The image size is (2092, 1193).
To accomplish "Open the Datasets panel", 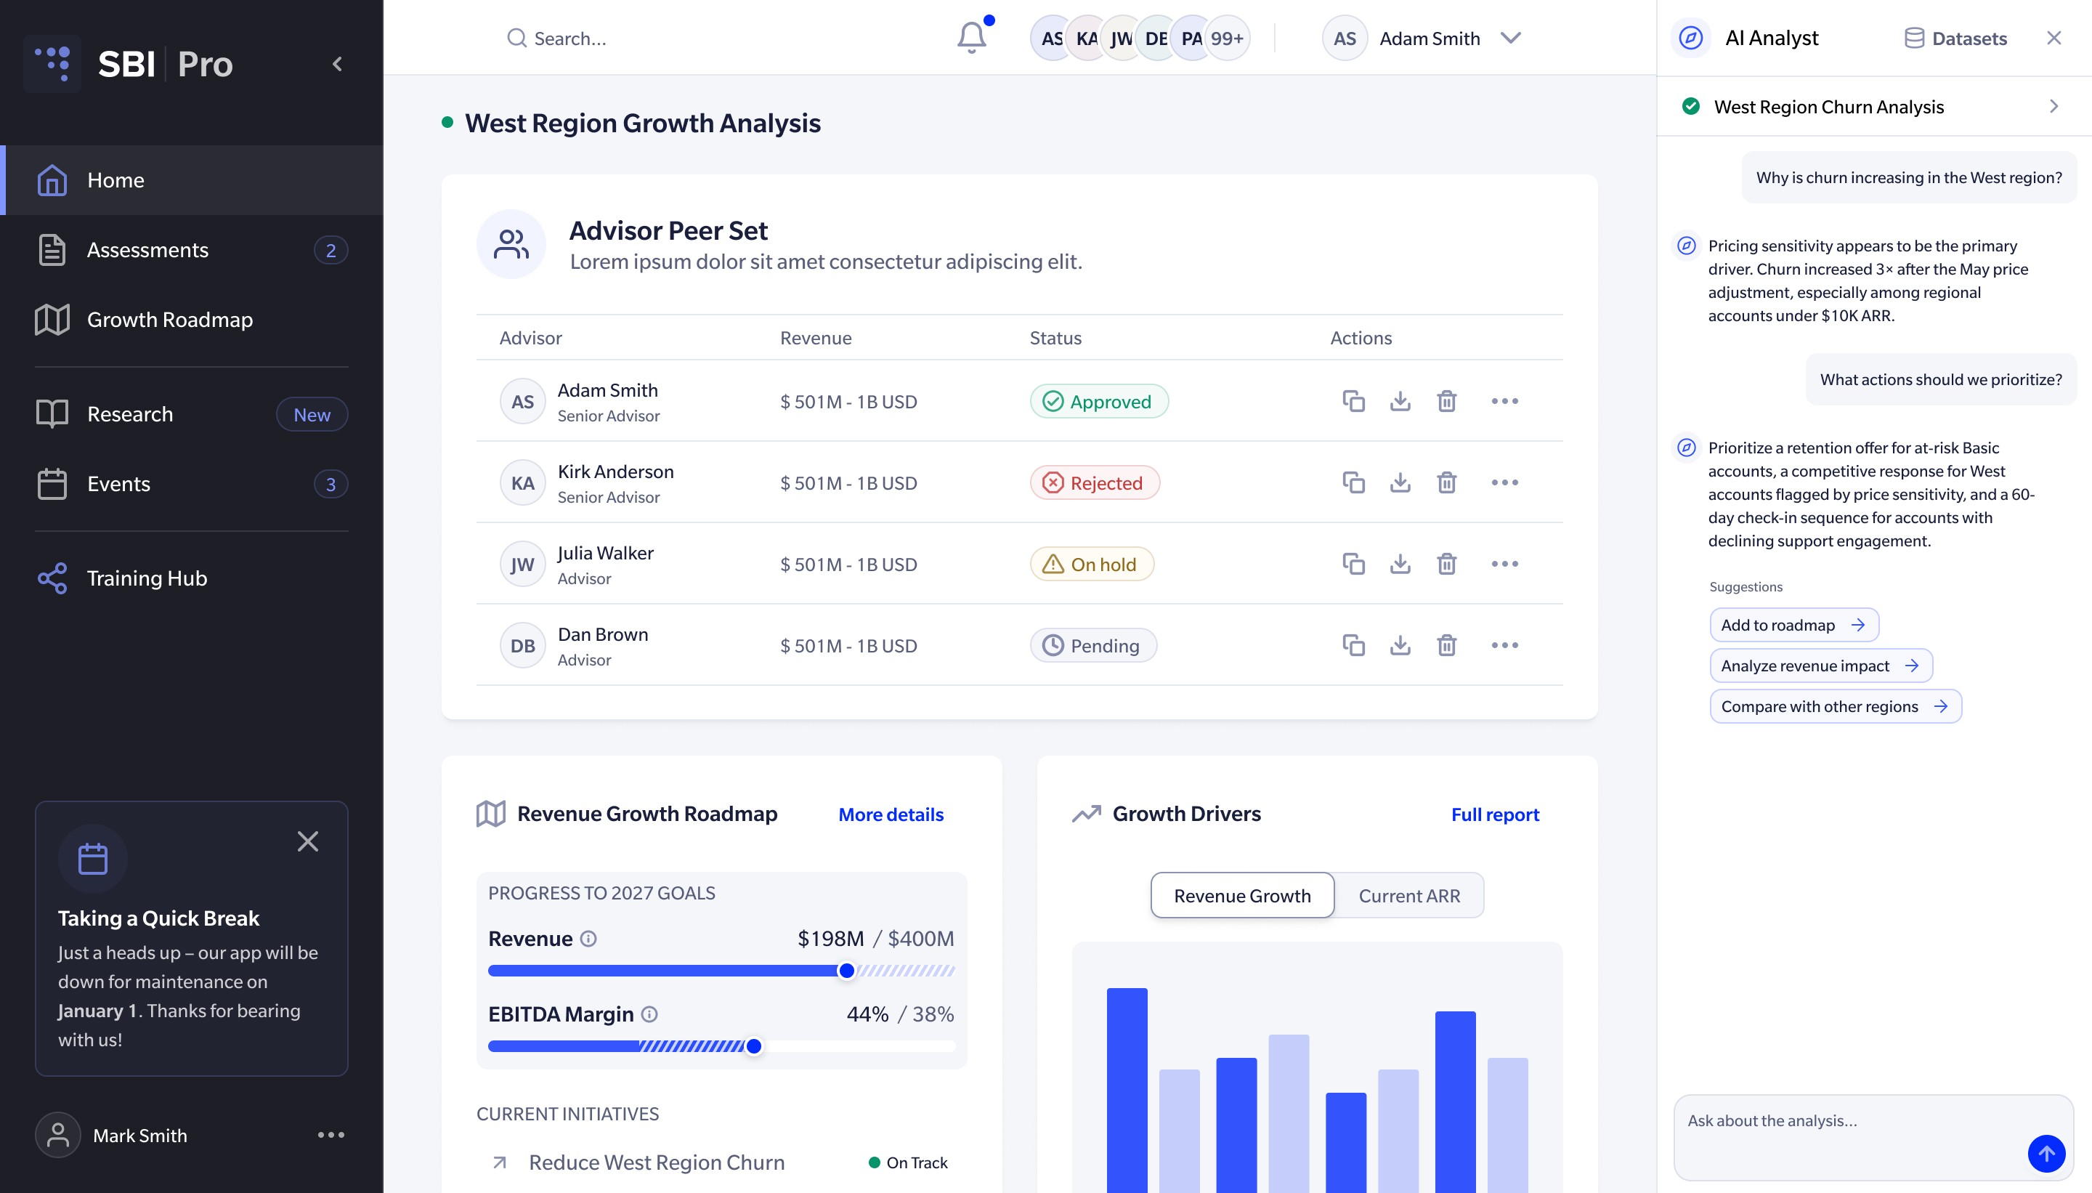I will point(1955,39).
